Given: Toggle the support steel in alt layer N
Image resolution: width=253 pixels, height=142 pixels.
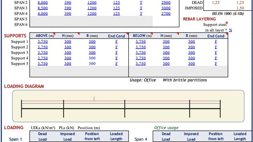Looking at the screenshot, I should [231, 30].
